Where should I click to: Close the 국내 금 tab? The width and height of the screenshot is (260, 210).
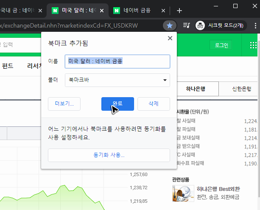(x=40, y=11)
